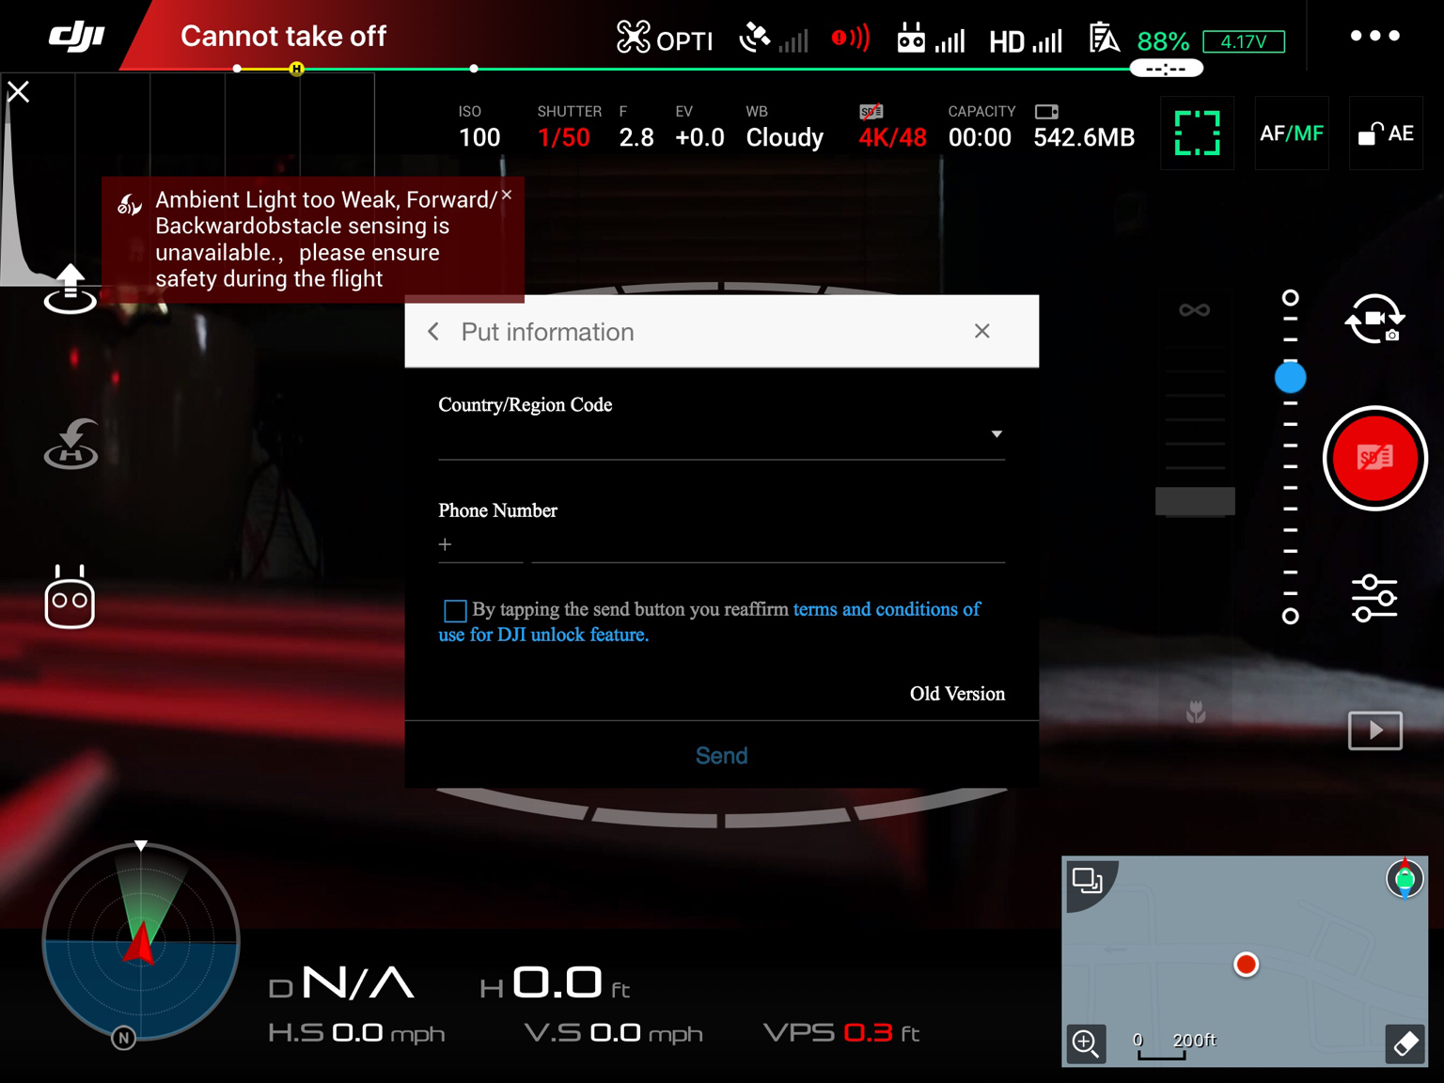Open obstacle sensing status icon

click(x=851, y=39)
